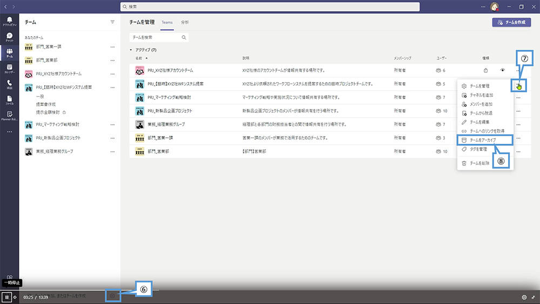Viewport: 540px width, 304px height.
Task: Seek on the video progress bar
Action: coord(270,290)
